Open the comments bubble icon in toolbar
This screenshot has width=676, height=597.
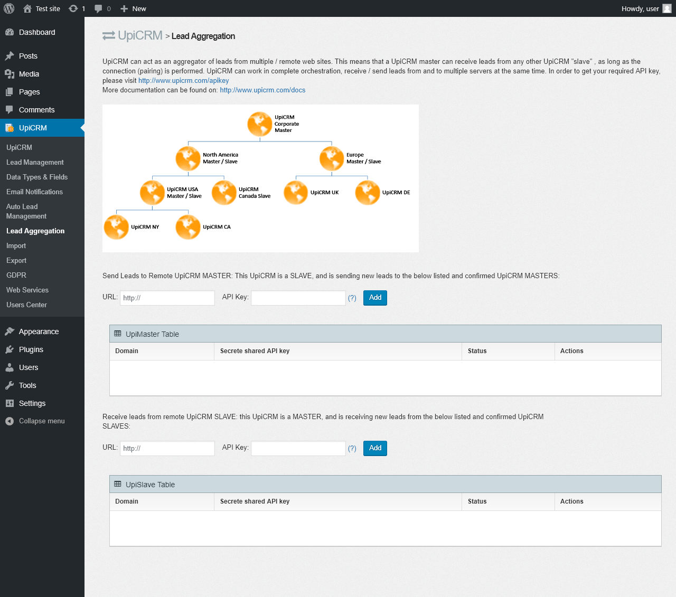pyautogui.click(x=98, y=8)
